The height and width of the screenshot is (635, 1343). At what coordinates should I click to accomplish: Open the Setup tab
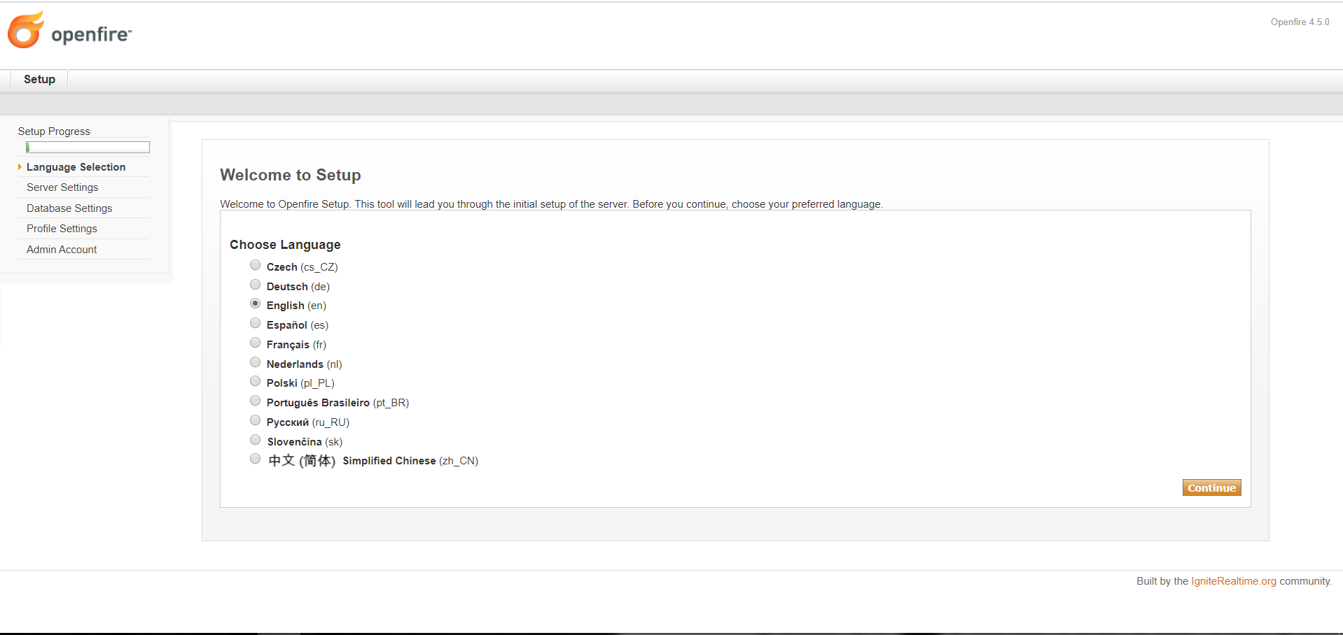coord(39,80)
